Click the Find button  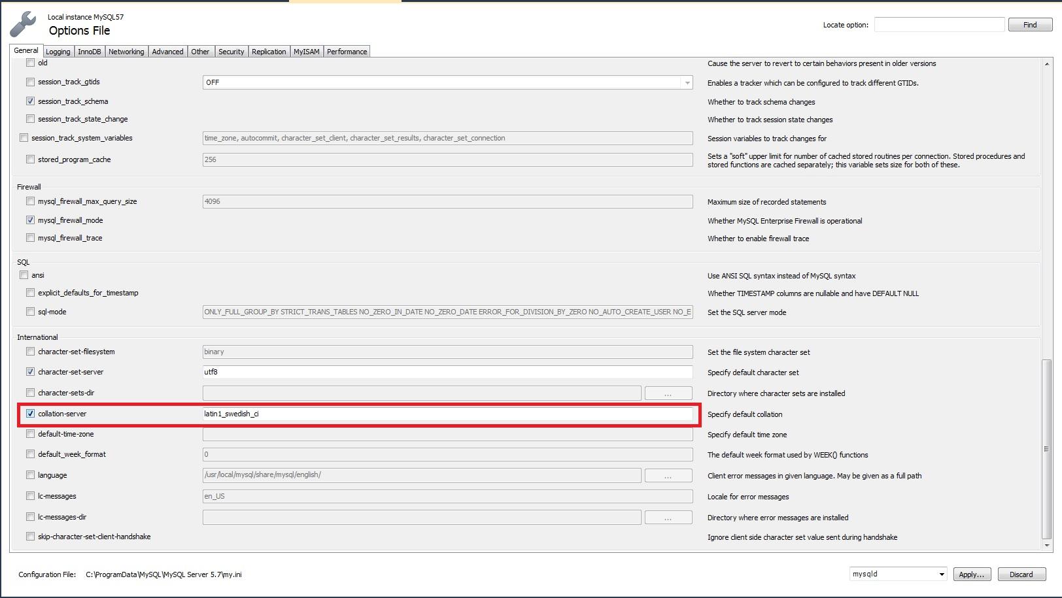[1029, 24]
